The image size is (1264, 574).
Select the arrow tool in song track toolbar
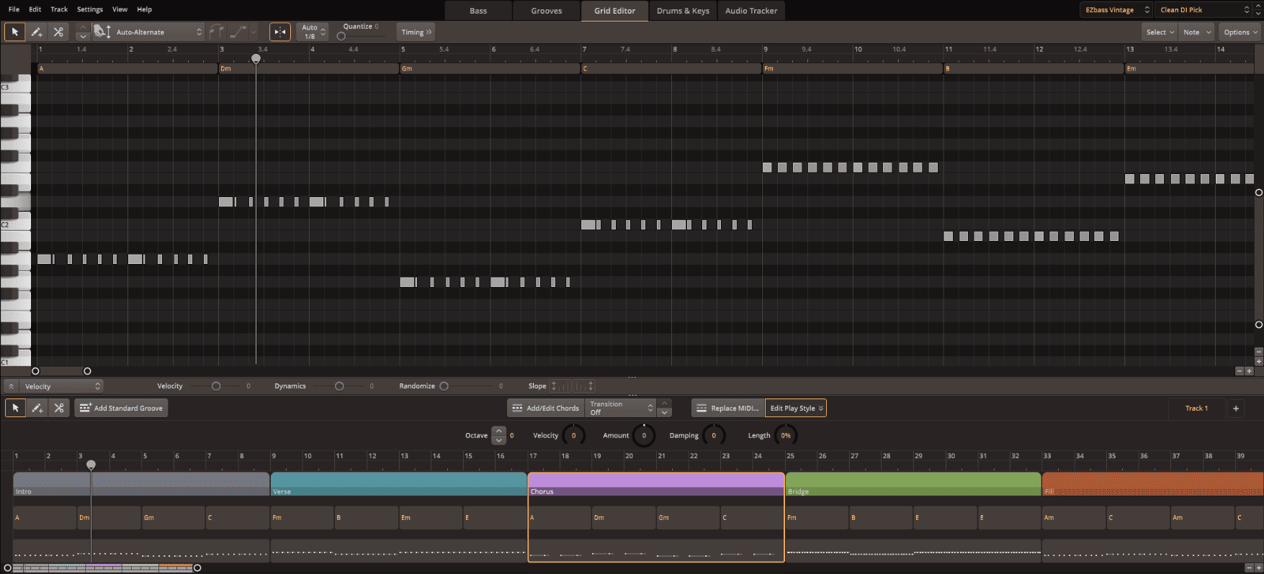(15, 408)
